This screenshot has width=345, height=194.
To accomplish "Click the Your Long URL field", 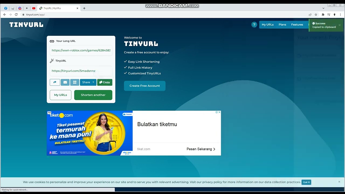I will (81, 50).
